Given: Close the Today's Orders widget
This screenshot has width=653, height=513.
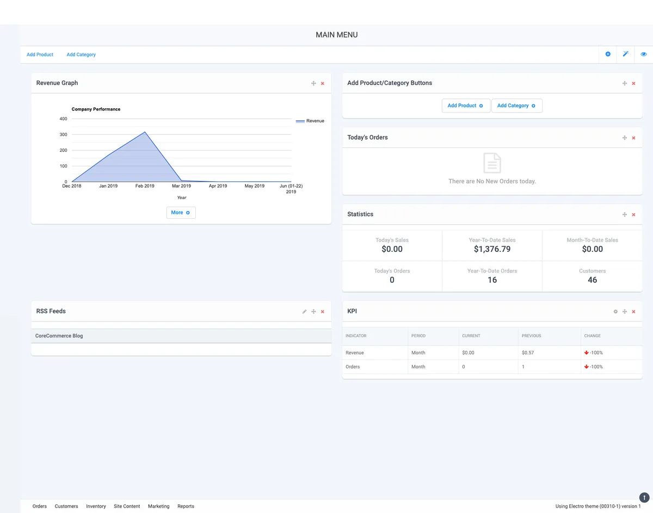Looking at the screenshot, I should pyautogui.click(x=633, y=138).
